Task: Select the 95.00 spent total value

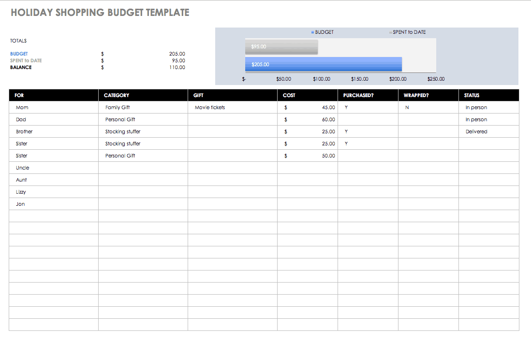Action: click(178, 60)
